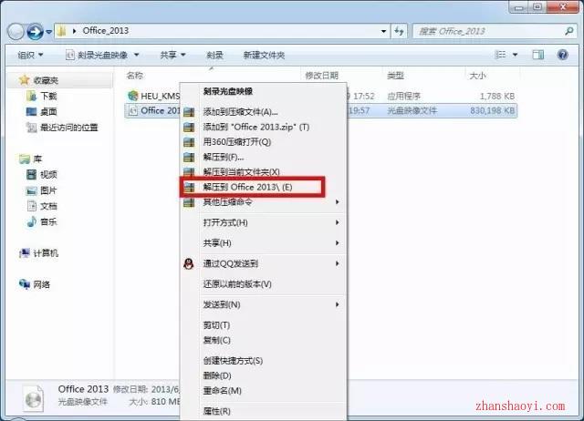Click the search magnifier icon
This screenshot has width=584, height=421.
(x=568, y=31)
